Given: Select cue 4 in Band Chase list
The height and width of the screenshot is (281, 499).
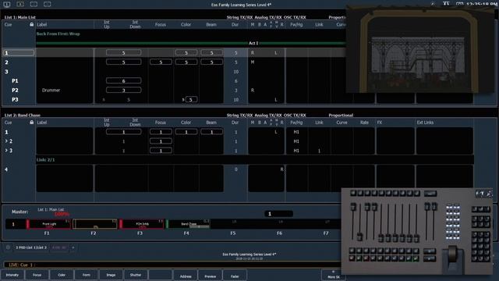Looking at the screenshot, I should [x=6, y=169].
